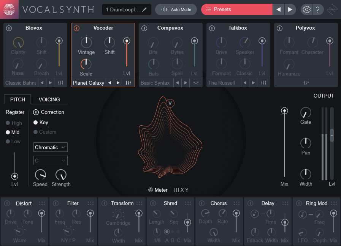Select next Compuvox preset arrow
341x246 pixels.
click(x=186, y=83)
